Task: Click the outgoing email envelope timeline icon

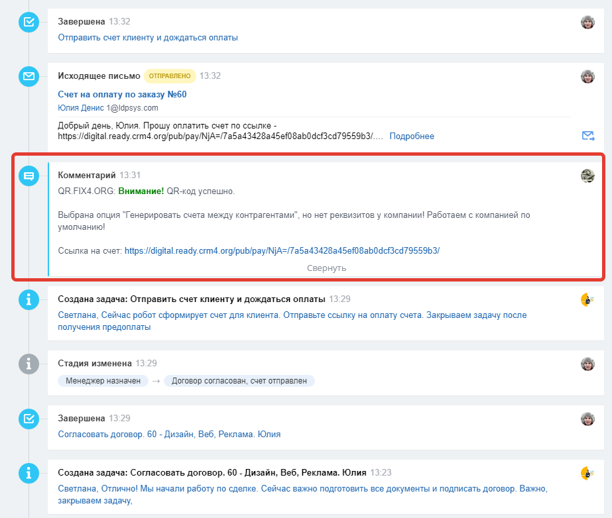Action: pos(29,76)
